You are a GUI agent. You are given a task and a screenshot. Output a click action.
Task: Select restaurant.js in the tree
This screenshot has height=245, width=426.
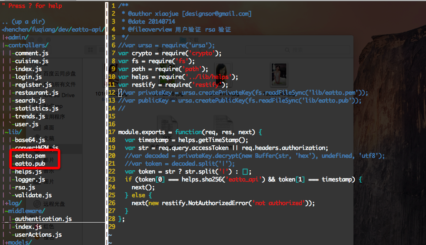[x=37, y=93]
